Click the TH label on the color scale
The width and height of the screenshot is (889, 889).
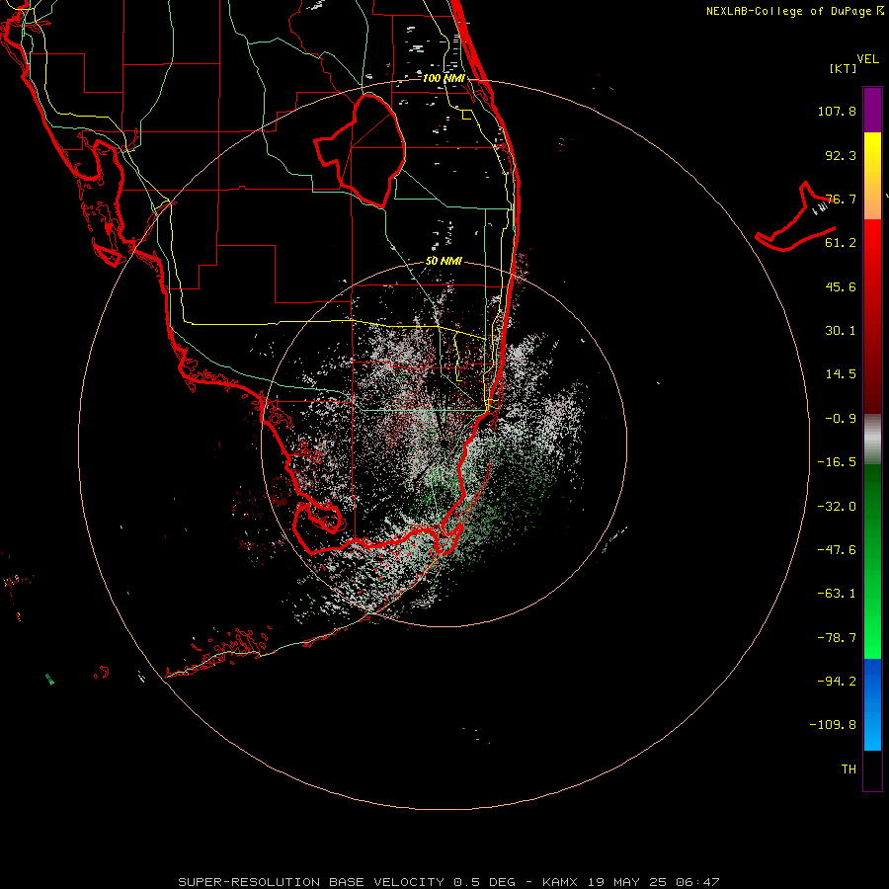849,769
